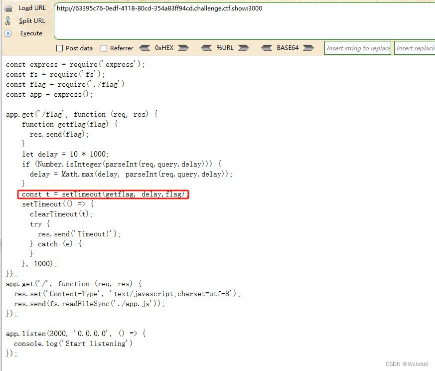The width and height of the screenshot is (435, 371).
Task: Click the Load URL button label
Action: (x=32, y=8)
